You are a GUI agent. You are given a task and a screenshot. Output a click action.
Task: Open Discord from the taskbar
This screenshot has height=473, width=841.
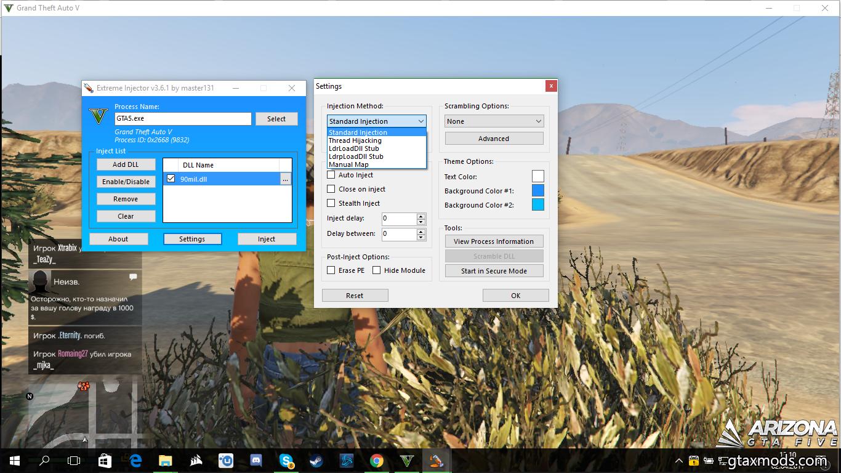tap(256, 461)
